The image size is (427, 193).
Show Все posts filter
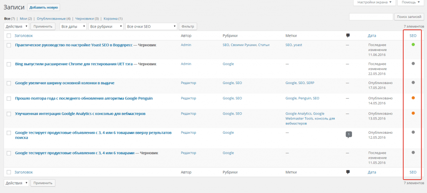click(7, 18)
